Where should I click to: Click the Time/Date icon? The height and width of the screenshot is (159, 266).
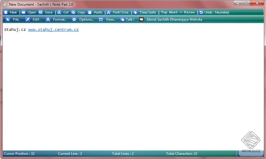(x=135, y=12)
